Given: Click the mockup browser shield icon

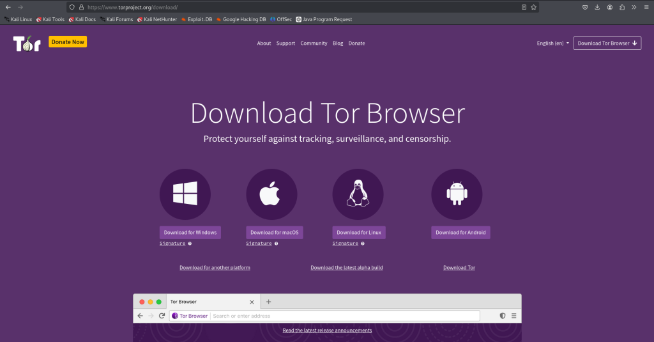Looking at the screenshot, I should coord(503,316).
